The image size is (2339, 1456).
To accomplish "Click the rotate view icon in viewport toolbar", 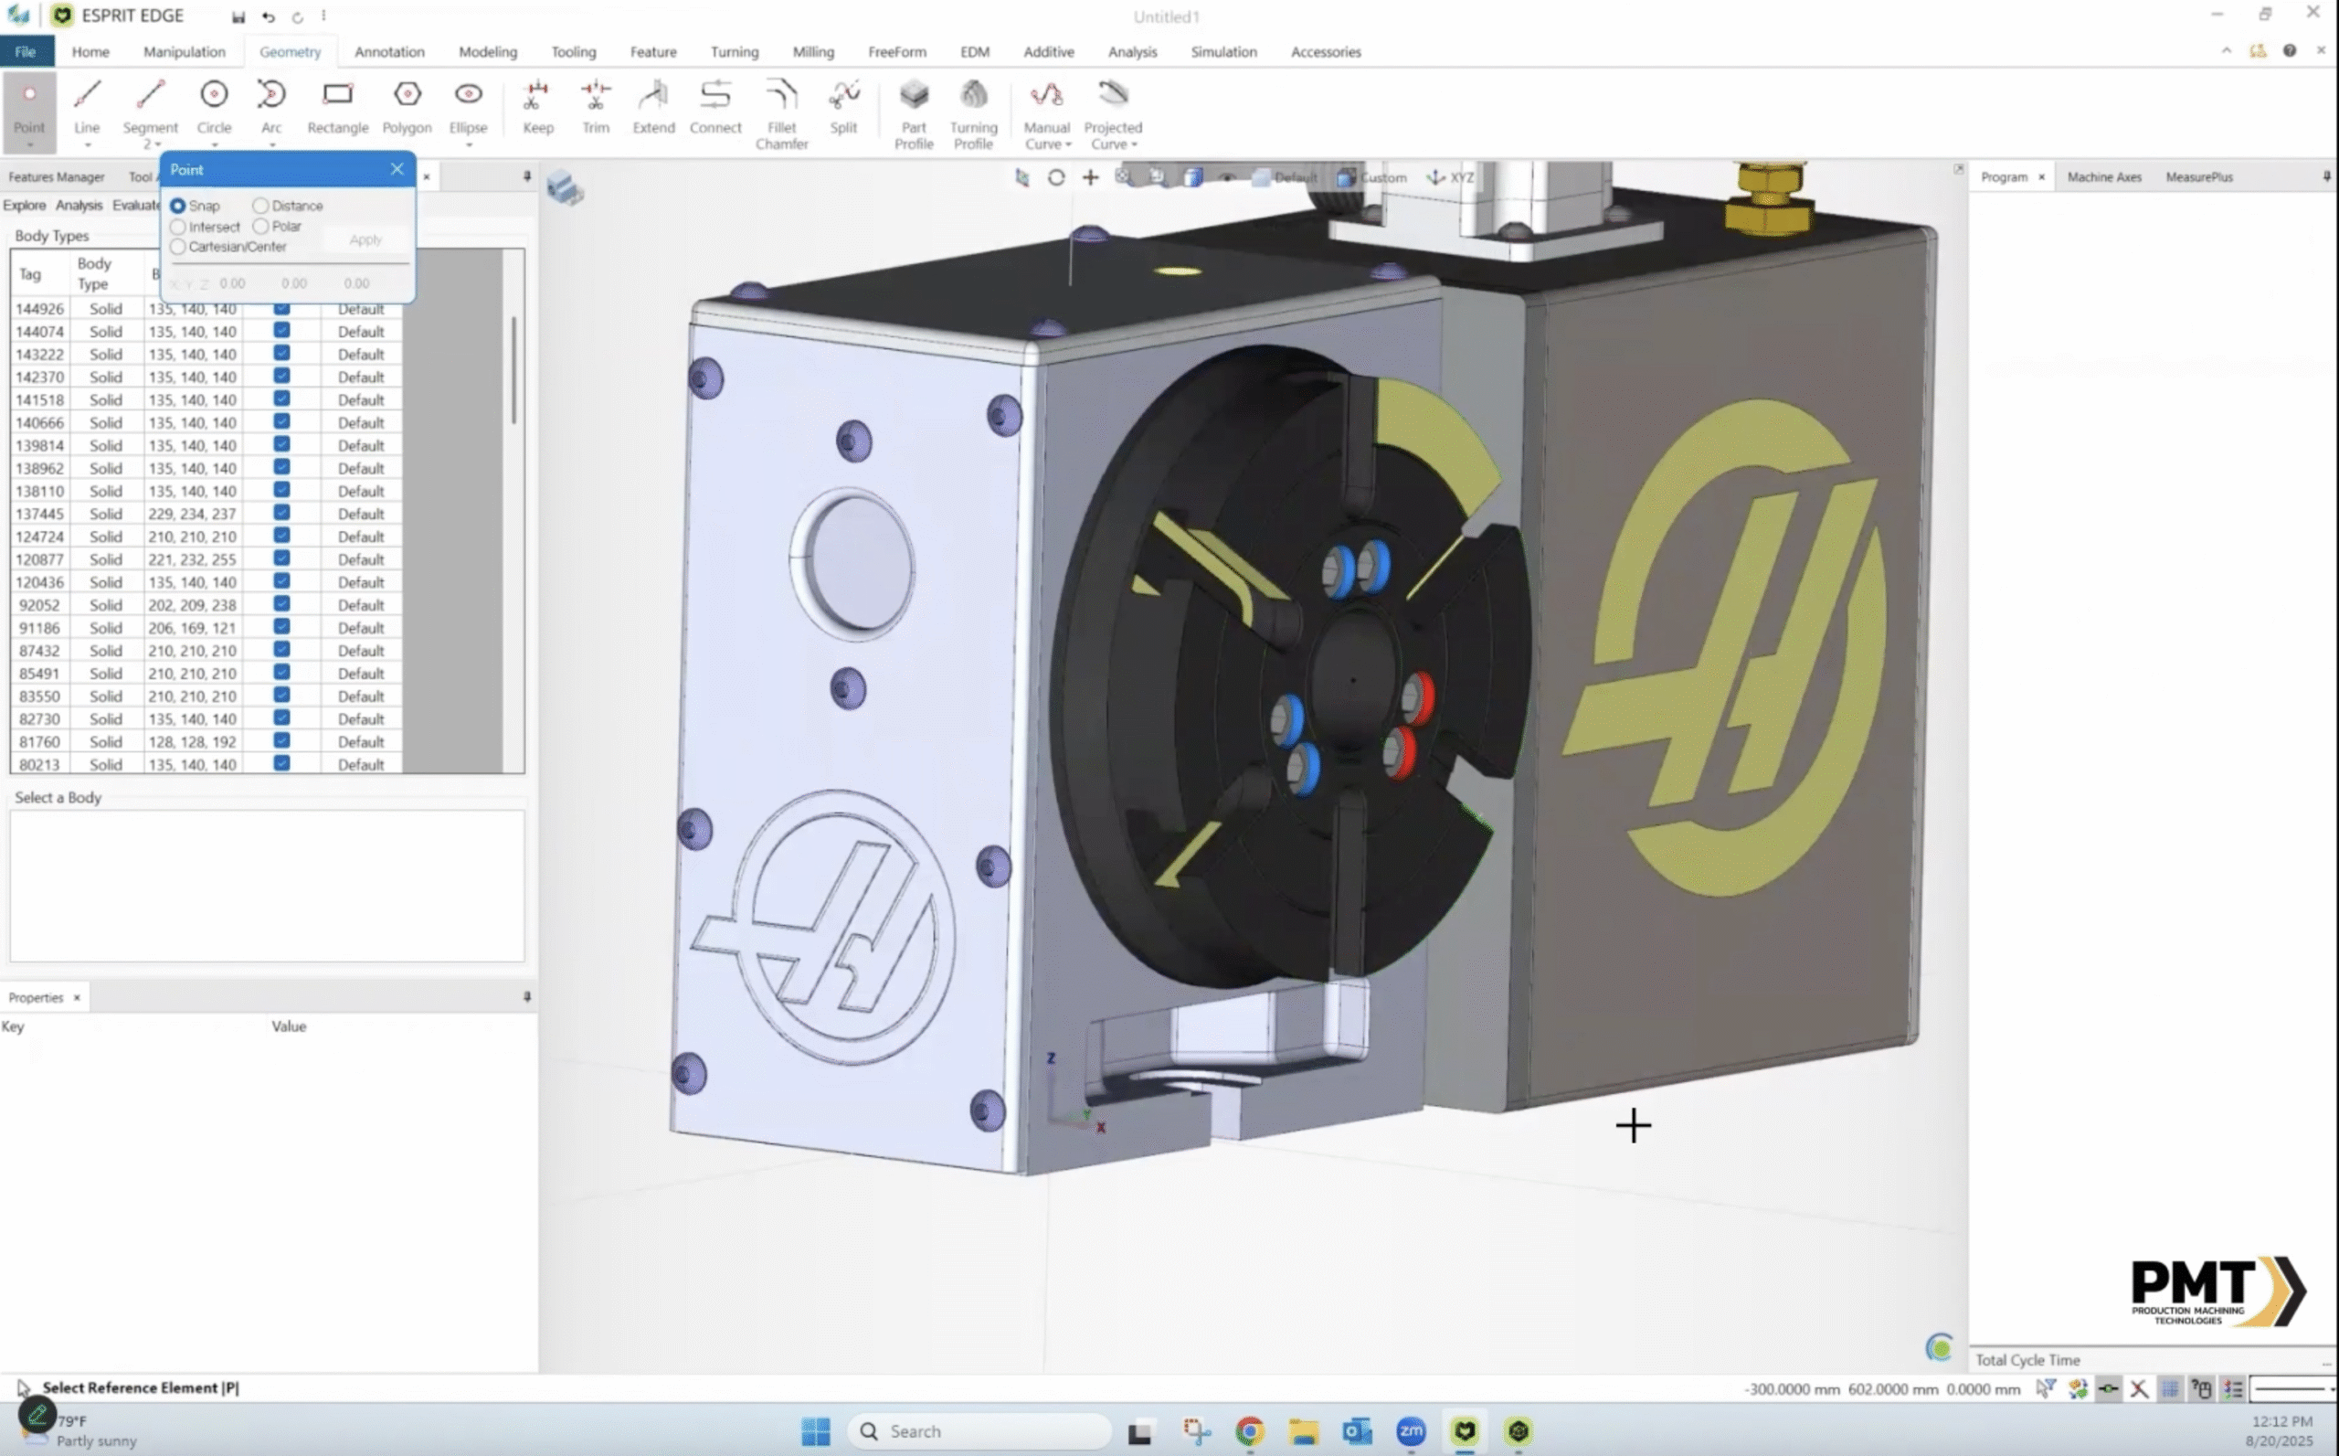I will pos(1056,177).
